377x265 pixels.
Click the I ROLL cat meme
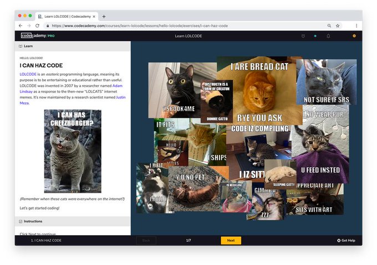pos(152,188)
